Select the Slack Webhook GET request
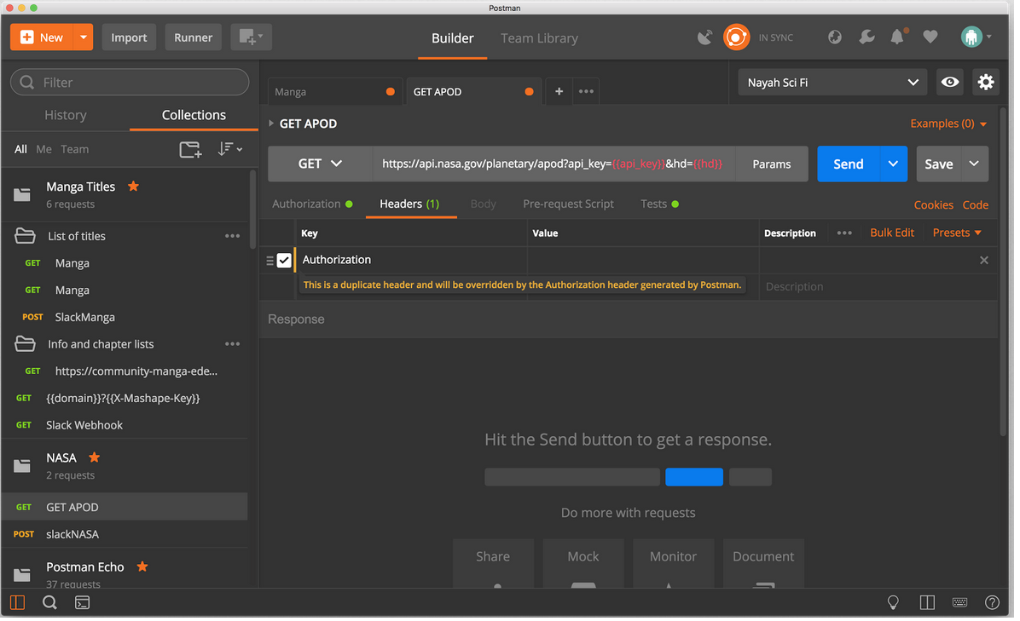 (x=125, y=425)
